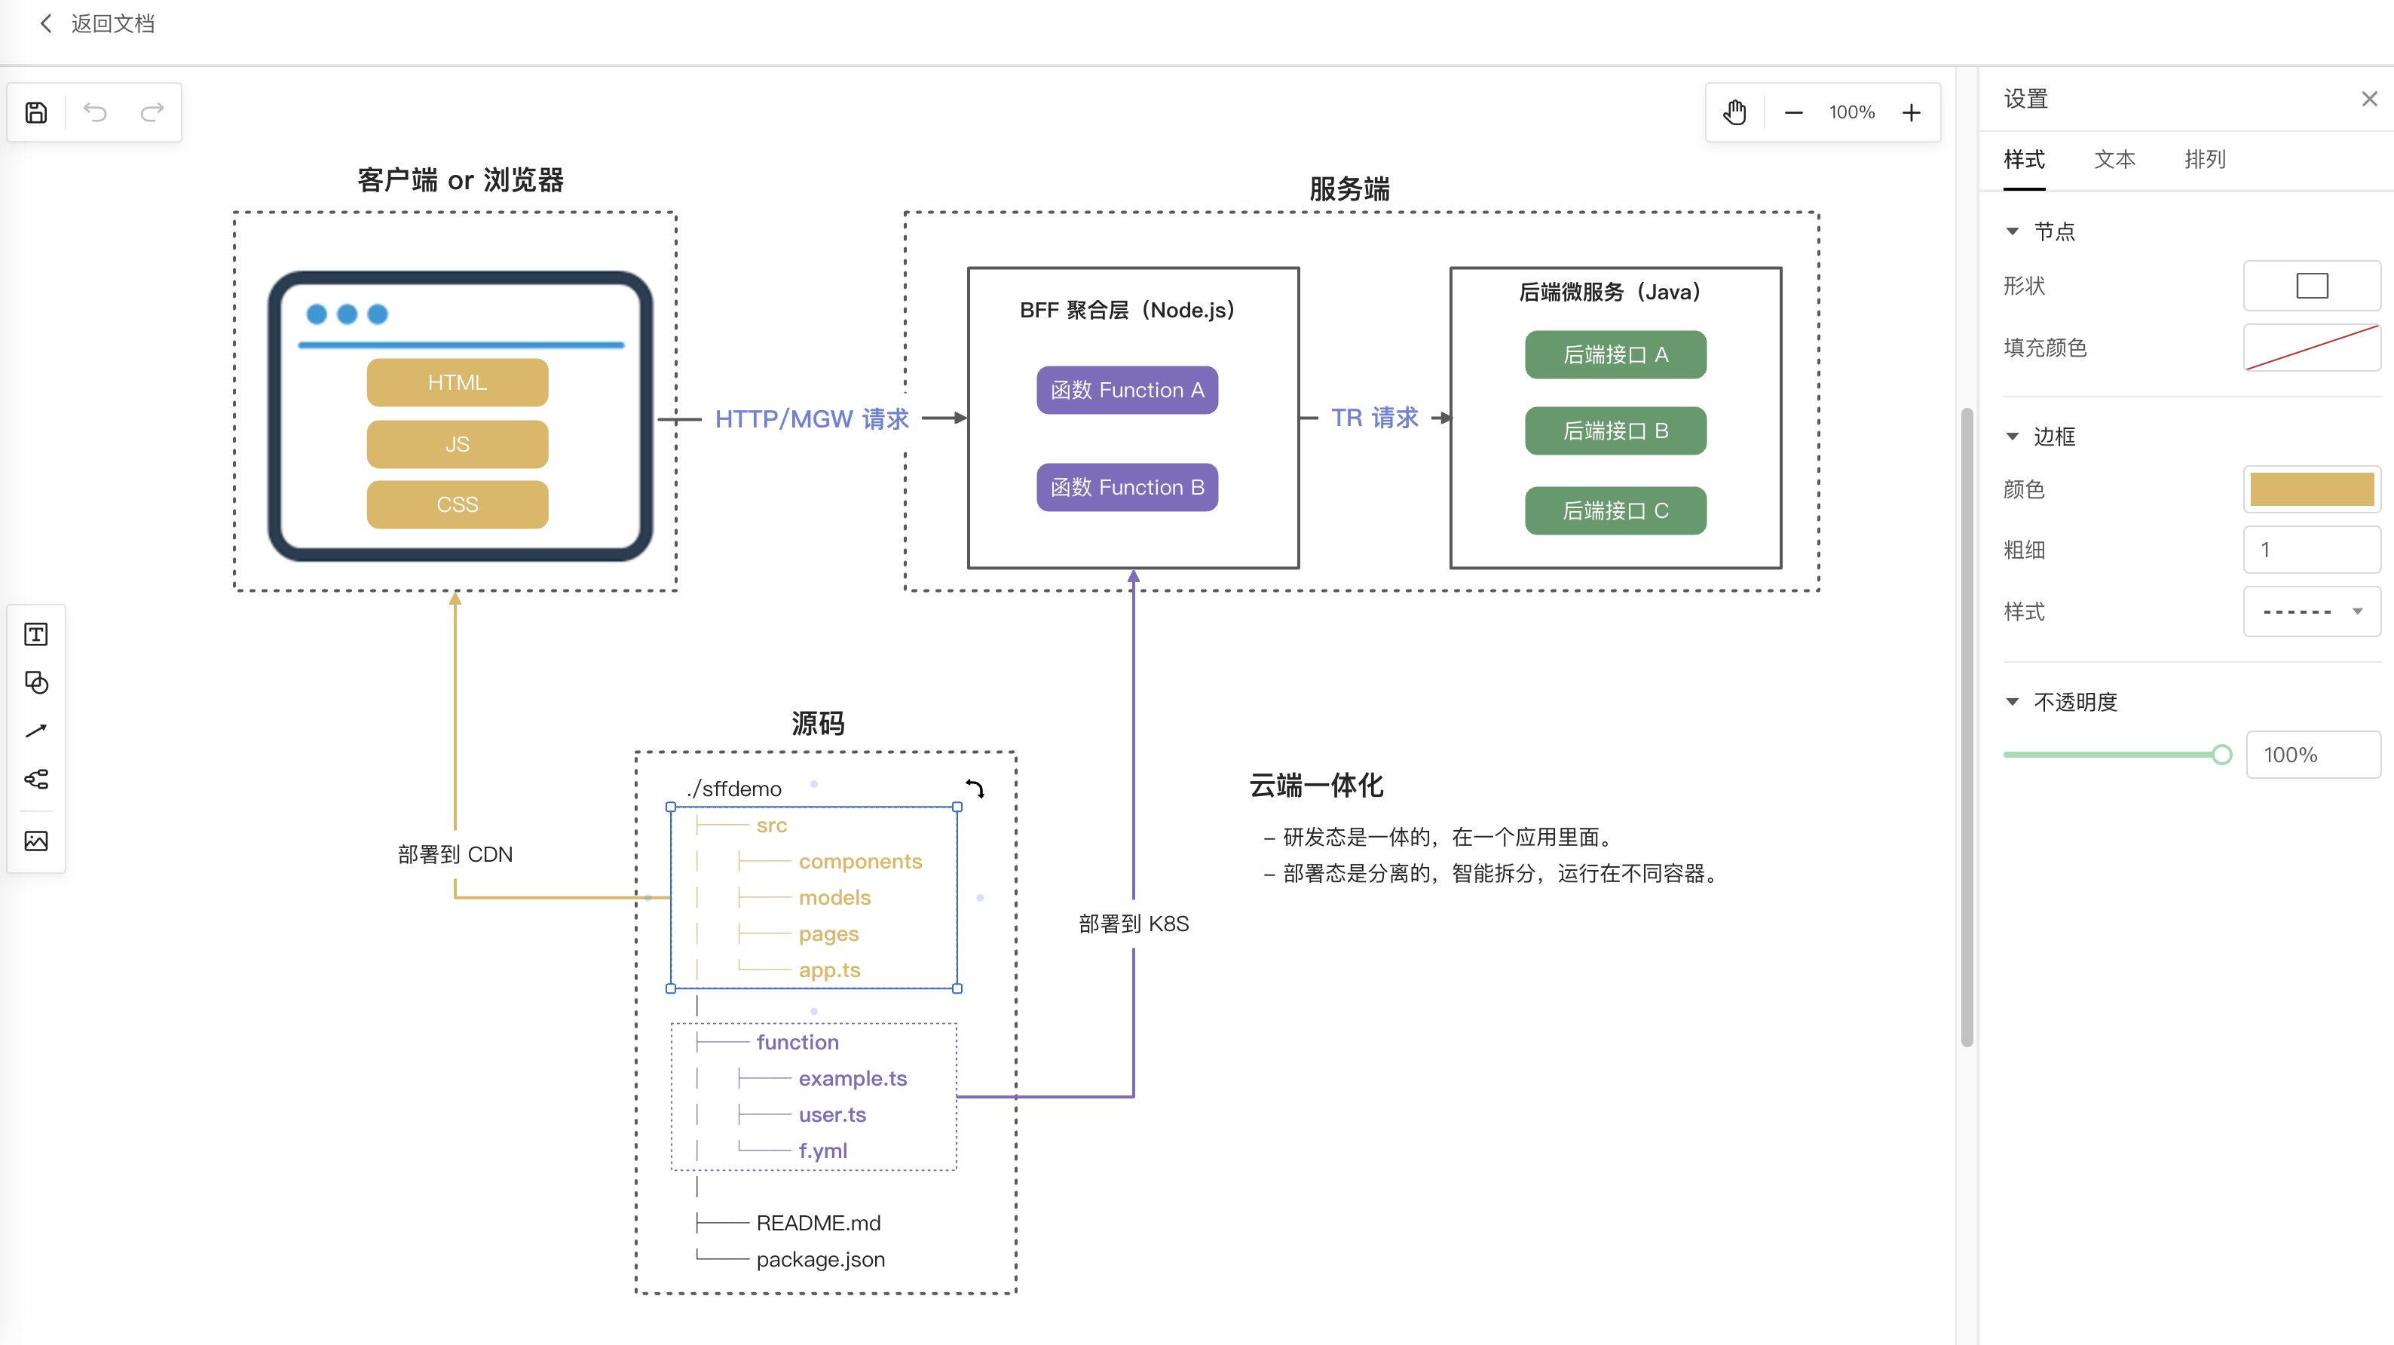
Task: Open the 填充颜色 fill color picker
Action: (2311, 347)
